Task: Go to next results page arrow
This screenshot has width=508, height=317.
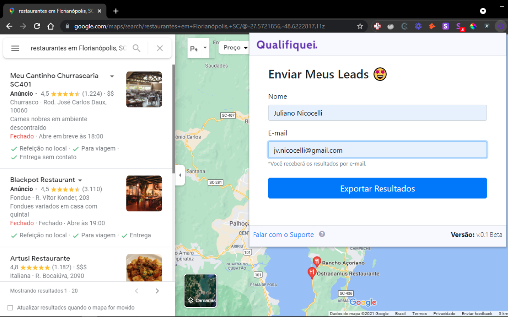Action: point(157,291)
